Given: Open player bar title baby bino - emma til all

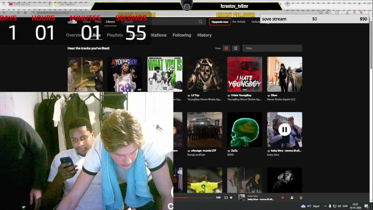Looking at the screenshot, I should (261, 199).
